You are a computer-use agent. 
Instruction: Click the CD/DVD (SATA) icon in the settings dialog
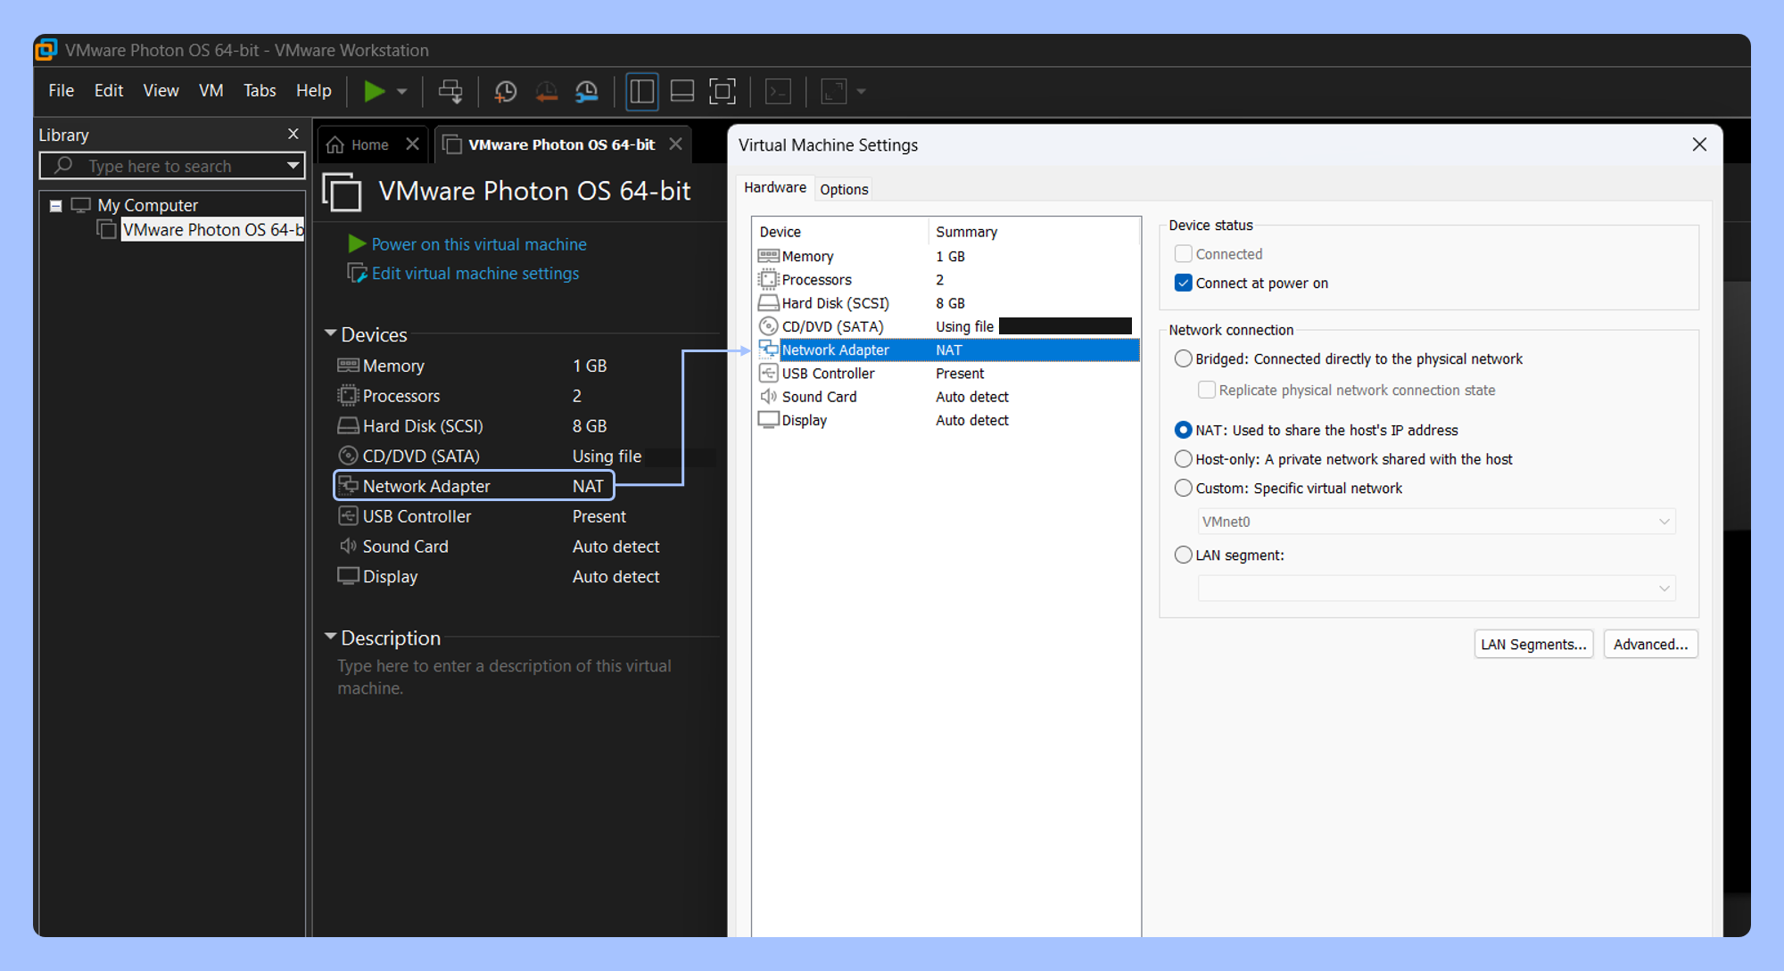768,327
